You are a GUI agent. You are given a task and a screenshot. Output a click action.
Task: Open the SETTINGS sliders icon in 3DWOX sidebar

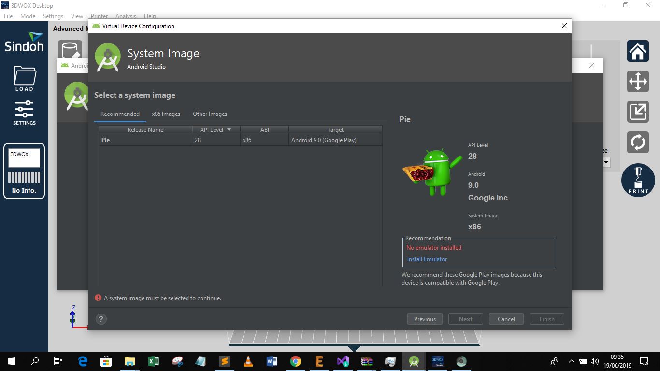pyautogui.click(x=24, y=113)
